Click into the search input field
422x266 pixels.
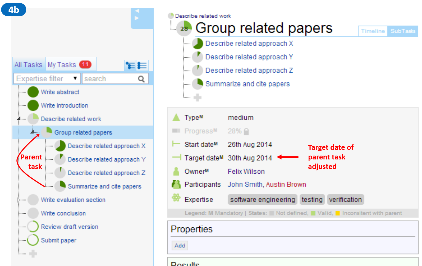tap(110, 79)
